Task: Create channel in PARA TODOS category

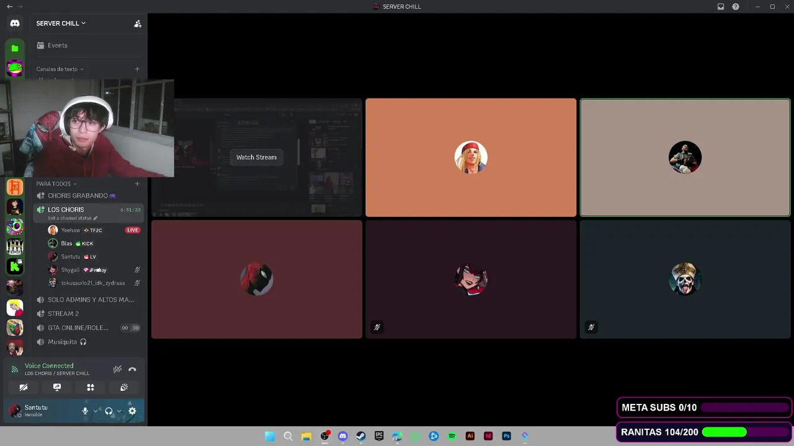Action: click(x=137, y=184)
